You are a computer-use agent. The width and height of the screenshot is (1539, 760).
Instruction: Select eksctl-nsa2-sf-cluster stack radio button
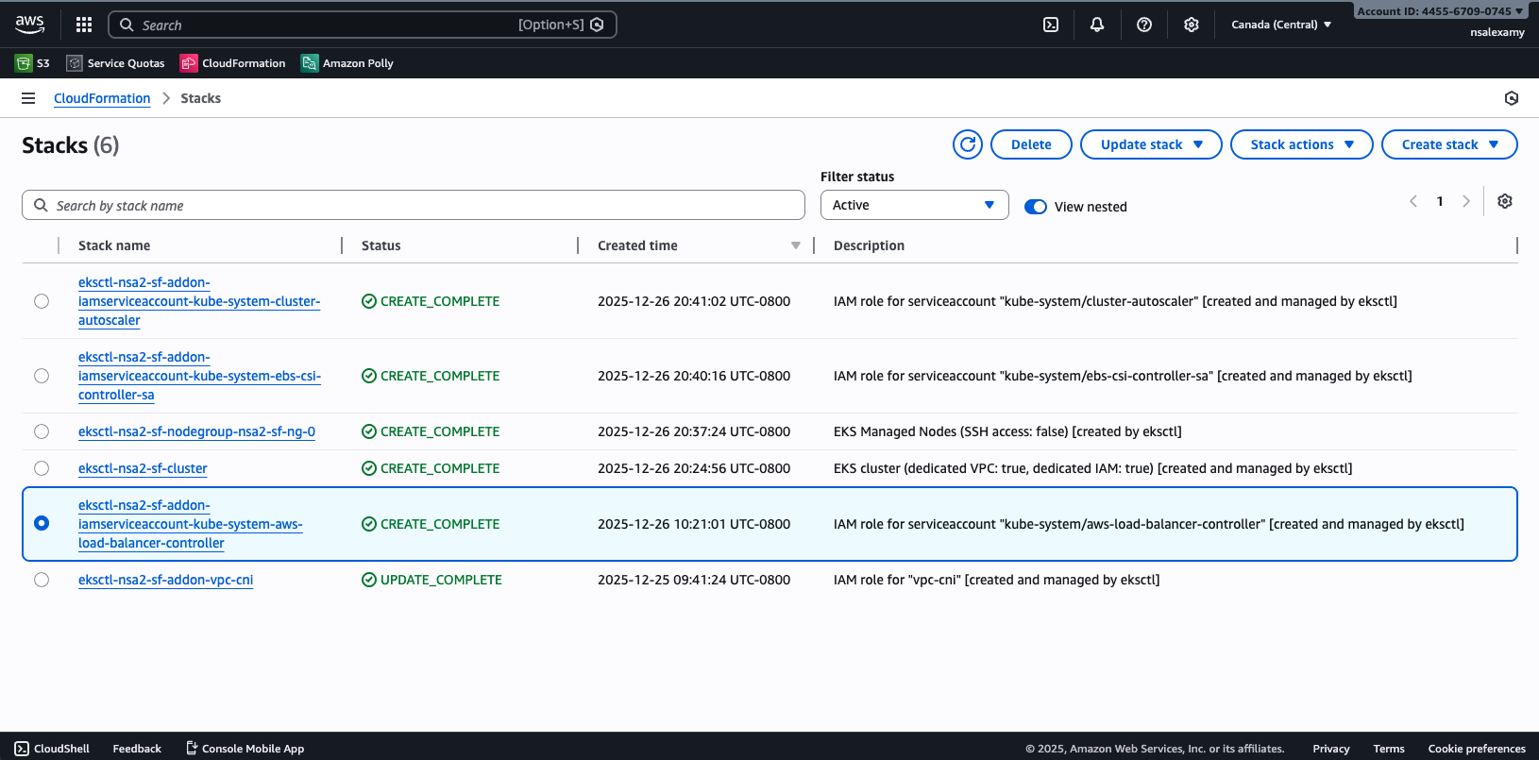pyautogui.click(x=42, y=468)
